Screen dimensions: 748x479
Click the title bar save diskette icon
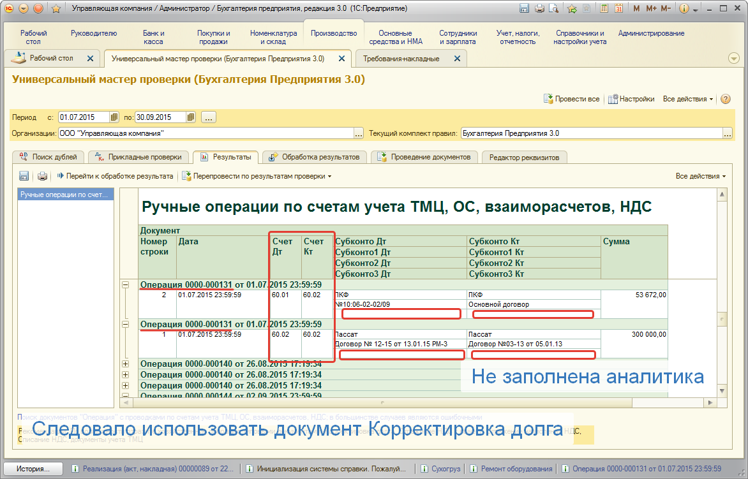[x=524, y=8]
